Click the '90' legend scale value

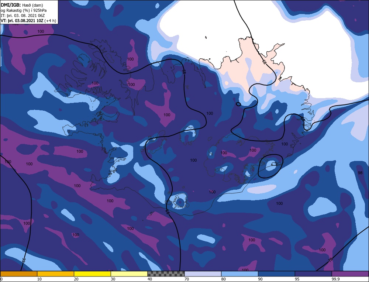tap(260, 279)
